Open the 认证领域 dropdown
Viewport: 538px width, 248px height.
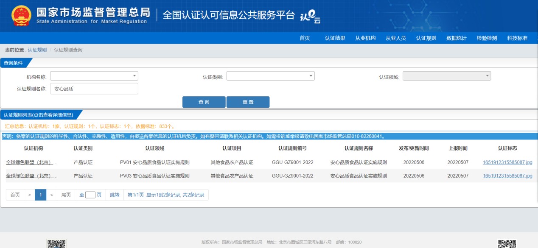(x=446, y=76)
